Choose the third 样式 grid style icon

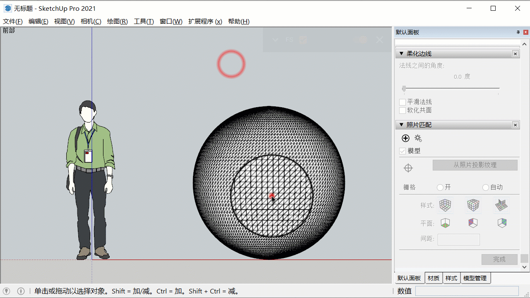[501, 205]
